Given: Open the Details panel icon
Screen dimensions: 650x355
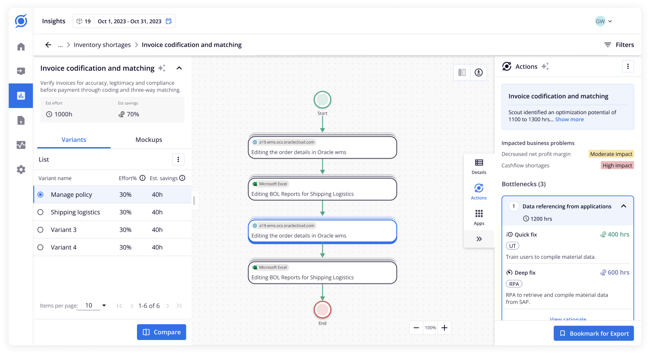Looking at the screenshot, I should [x=479, y=165].
